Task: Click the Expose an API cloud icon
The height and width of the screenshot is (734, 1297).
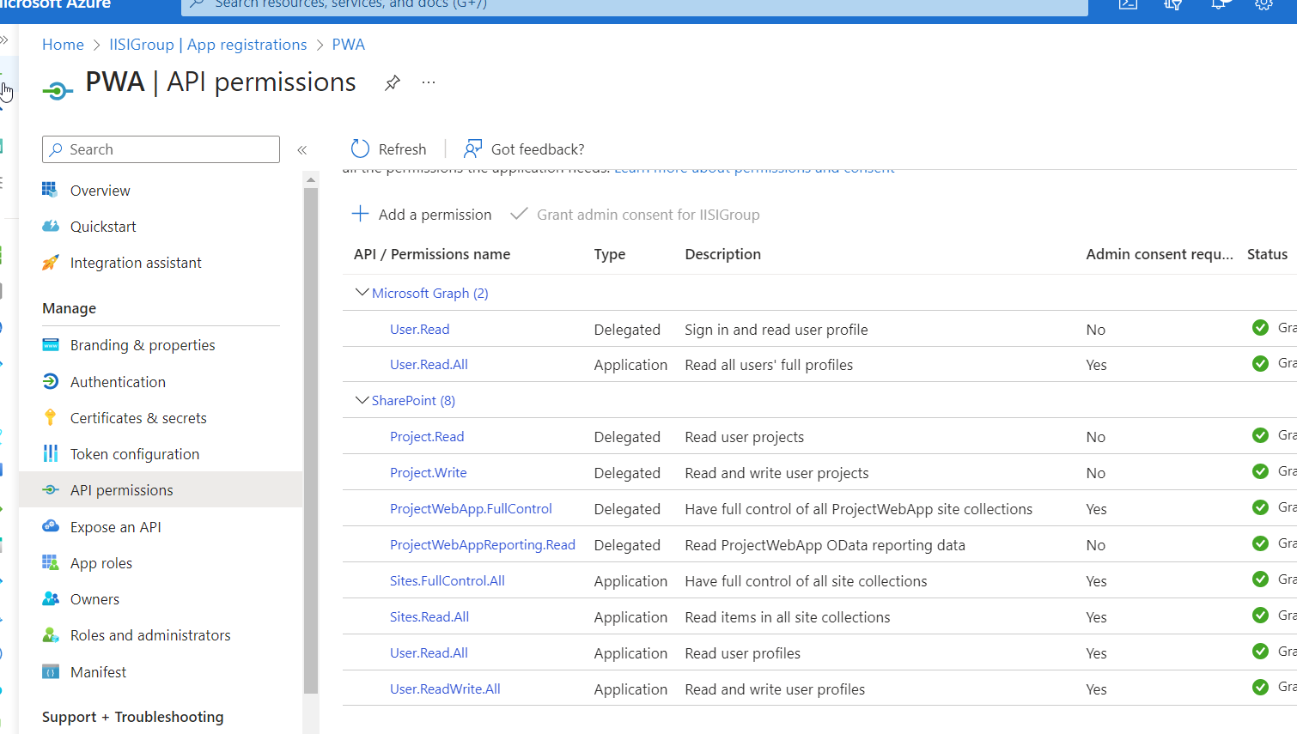Action: pyautogui.click(x=51, y=526)
